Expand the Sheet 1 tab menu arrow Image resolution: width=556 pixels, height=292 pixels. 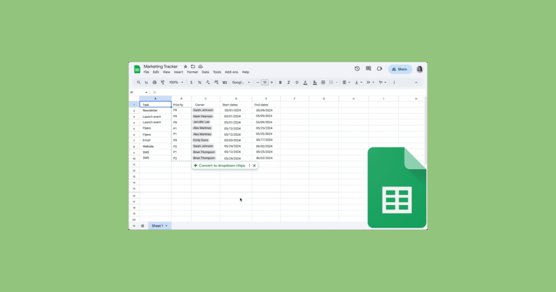click(166, 226)
